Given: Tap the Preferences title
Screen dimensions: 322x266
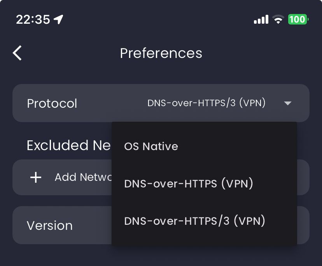Looking at the screenshot, I should point(161,53).
